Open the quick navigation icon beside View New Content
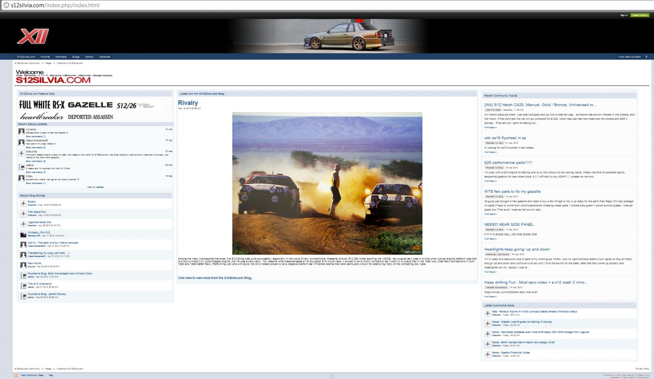Image resolution: width=654 pixels, height=379 pixels. point(646,57)
